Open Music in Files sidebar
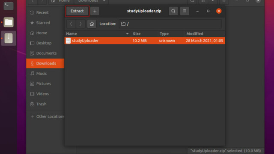This screenshot has height=154, width=274. 45,74
